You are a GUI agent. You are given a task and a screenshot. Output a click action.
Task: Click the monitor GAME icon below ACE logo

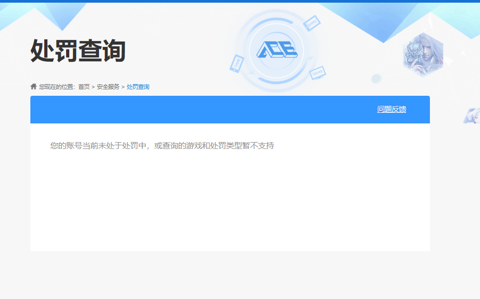(x=318, y=72)
